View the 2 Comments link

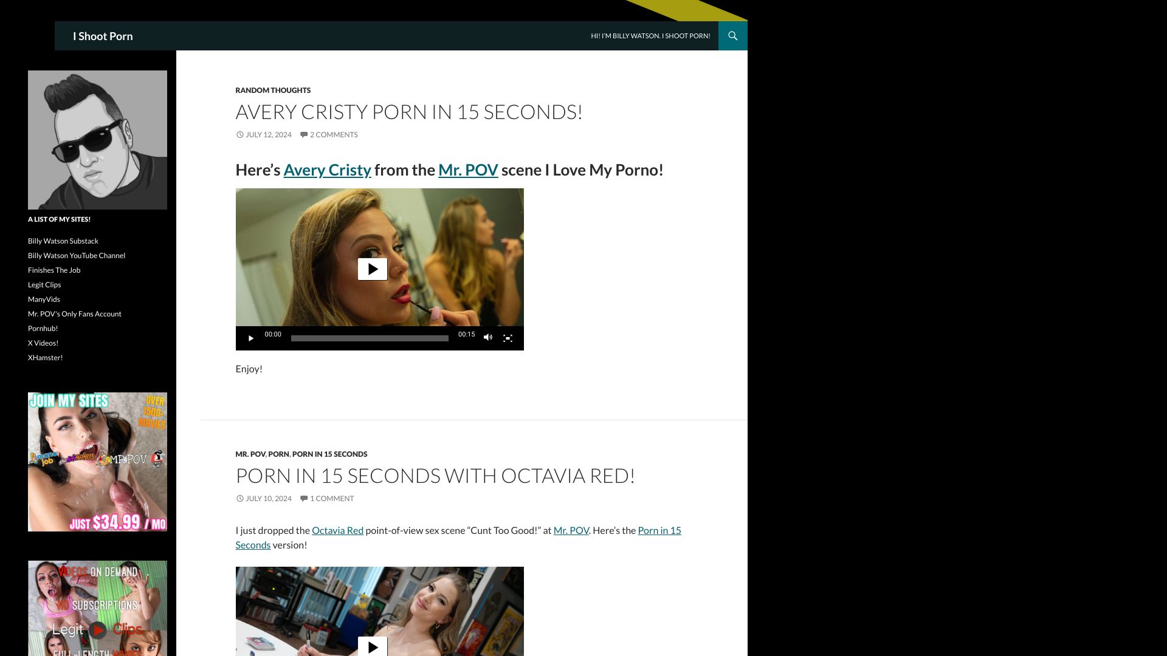(333, 135)
